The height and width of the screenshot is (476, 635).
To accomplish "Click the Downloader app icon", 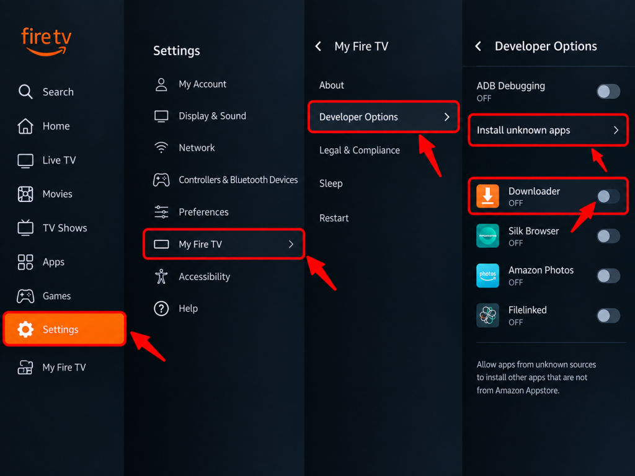I will click(487, 196).
